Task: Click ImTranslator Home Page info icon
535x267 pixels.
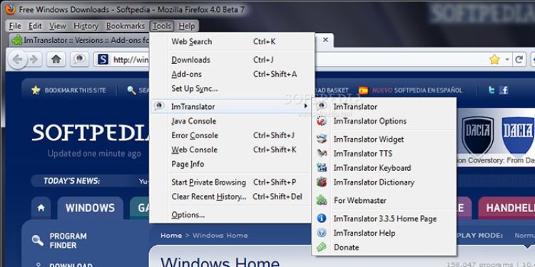Action: pyautogui.click(x=322, y=219)
